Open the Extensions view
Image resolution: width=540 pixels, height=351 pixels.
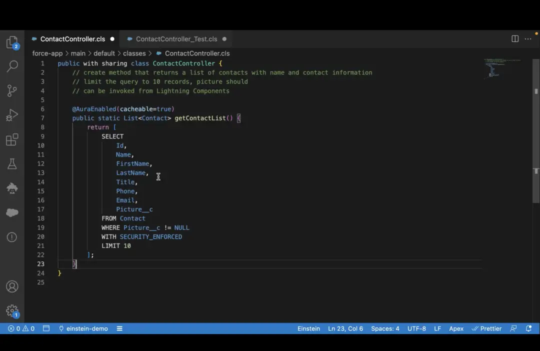pyautogui.click(x=12, y=139)
